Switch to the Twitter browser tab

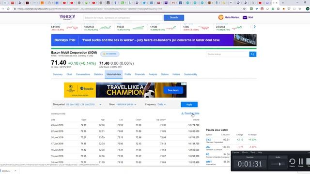(x=144, y=3)
